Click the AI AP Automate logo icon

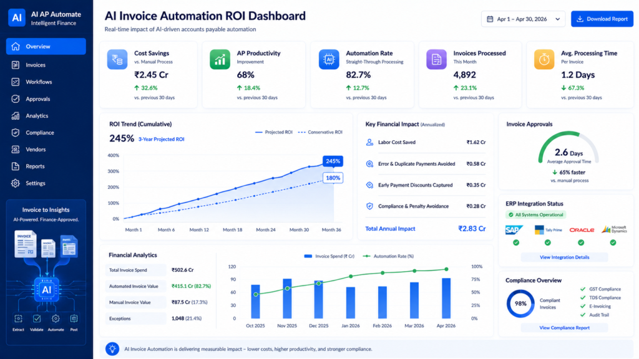[17, 17]
